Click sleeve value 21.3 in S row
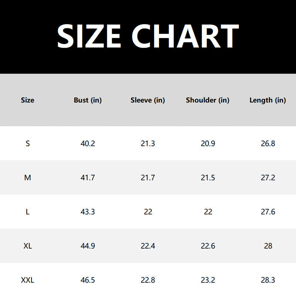The image size is (296, 296). (x=148, y=144)
